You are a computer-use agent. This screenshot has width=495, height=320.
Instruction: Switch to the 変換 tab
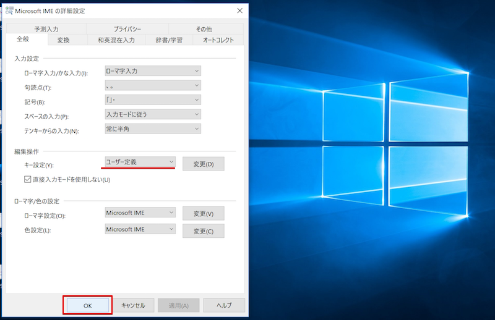63,40
